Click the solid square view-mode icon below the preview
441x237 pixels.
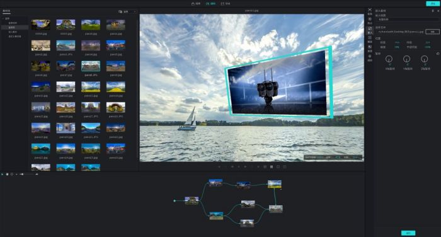272,167
